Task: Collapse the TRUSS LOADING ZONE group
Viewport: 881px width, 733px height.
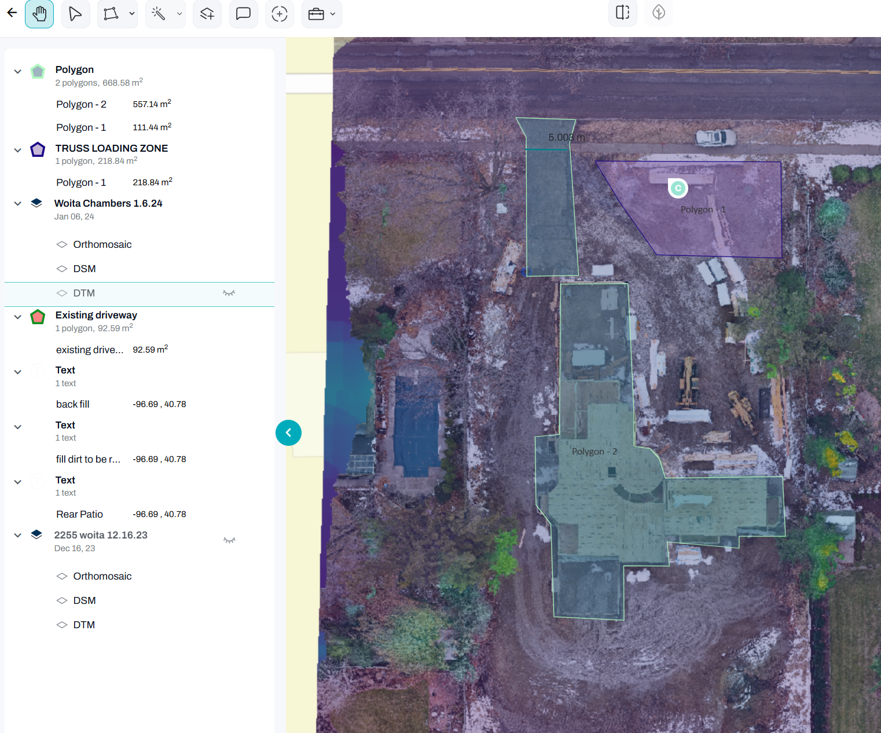Action: point(17,150)
